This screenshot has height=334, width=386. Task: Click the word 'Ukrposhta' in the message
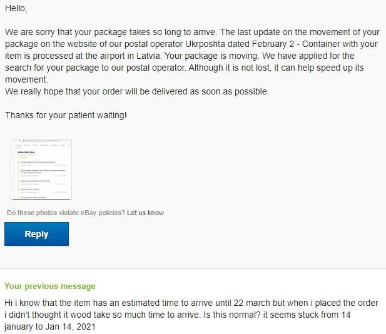click(205, 44)
